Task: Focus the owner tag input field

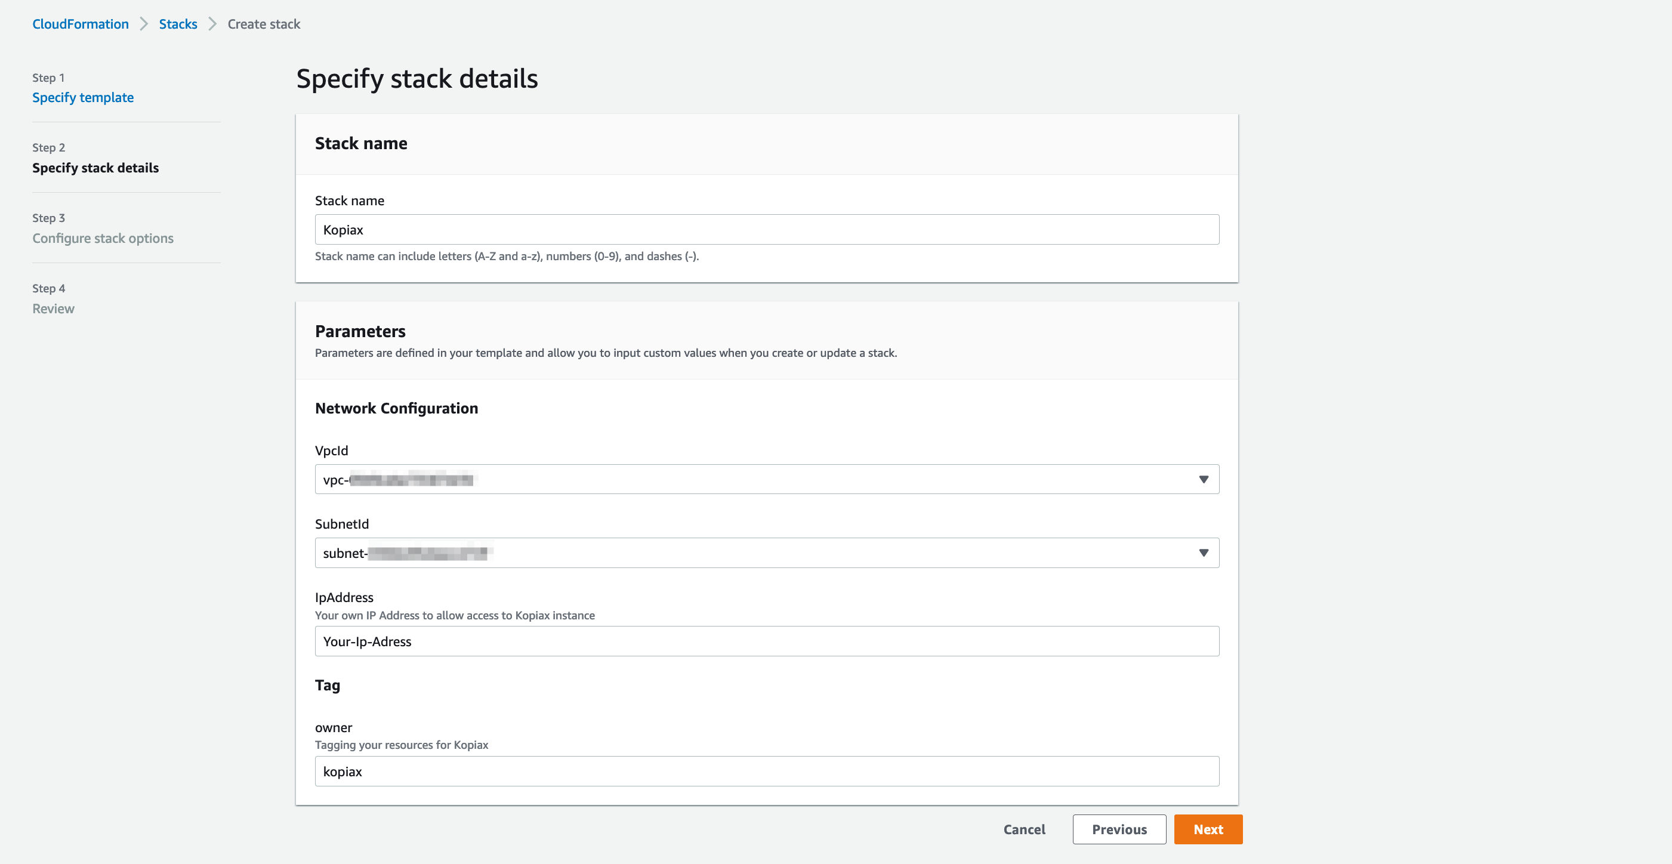Action: point(767,771)
